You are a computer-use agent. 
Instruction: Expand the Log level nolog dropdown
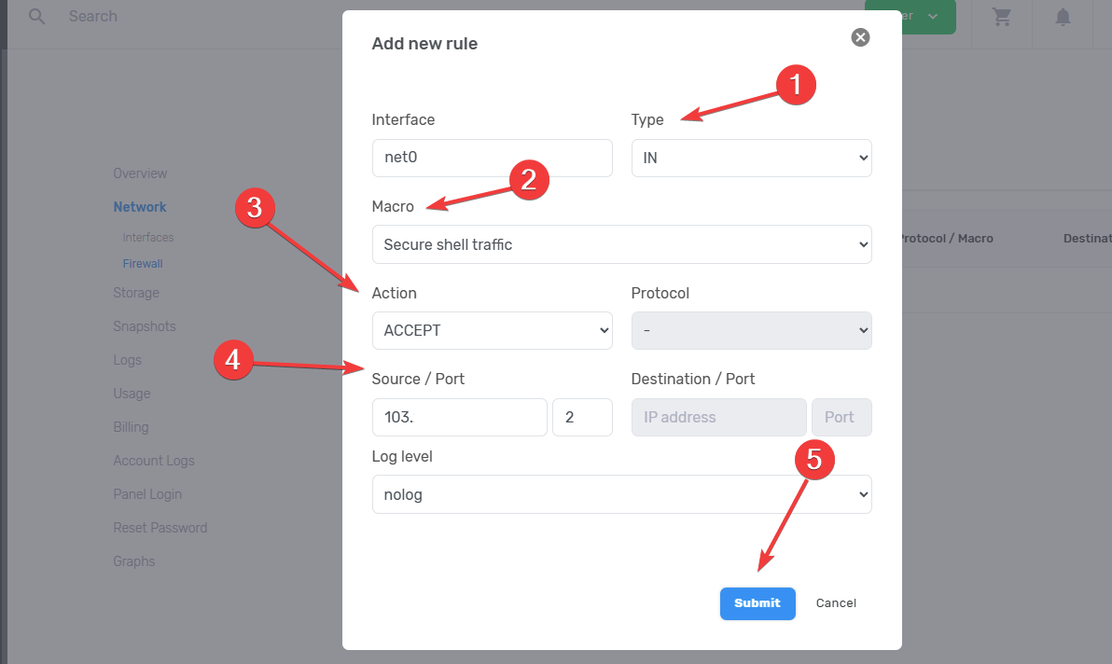point(621,494)
